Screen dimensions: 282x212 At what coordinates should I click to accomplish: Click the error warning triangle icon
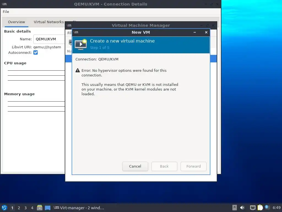pyautogui.click(x=77, y=70)
